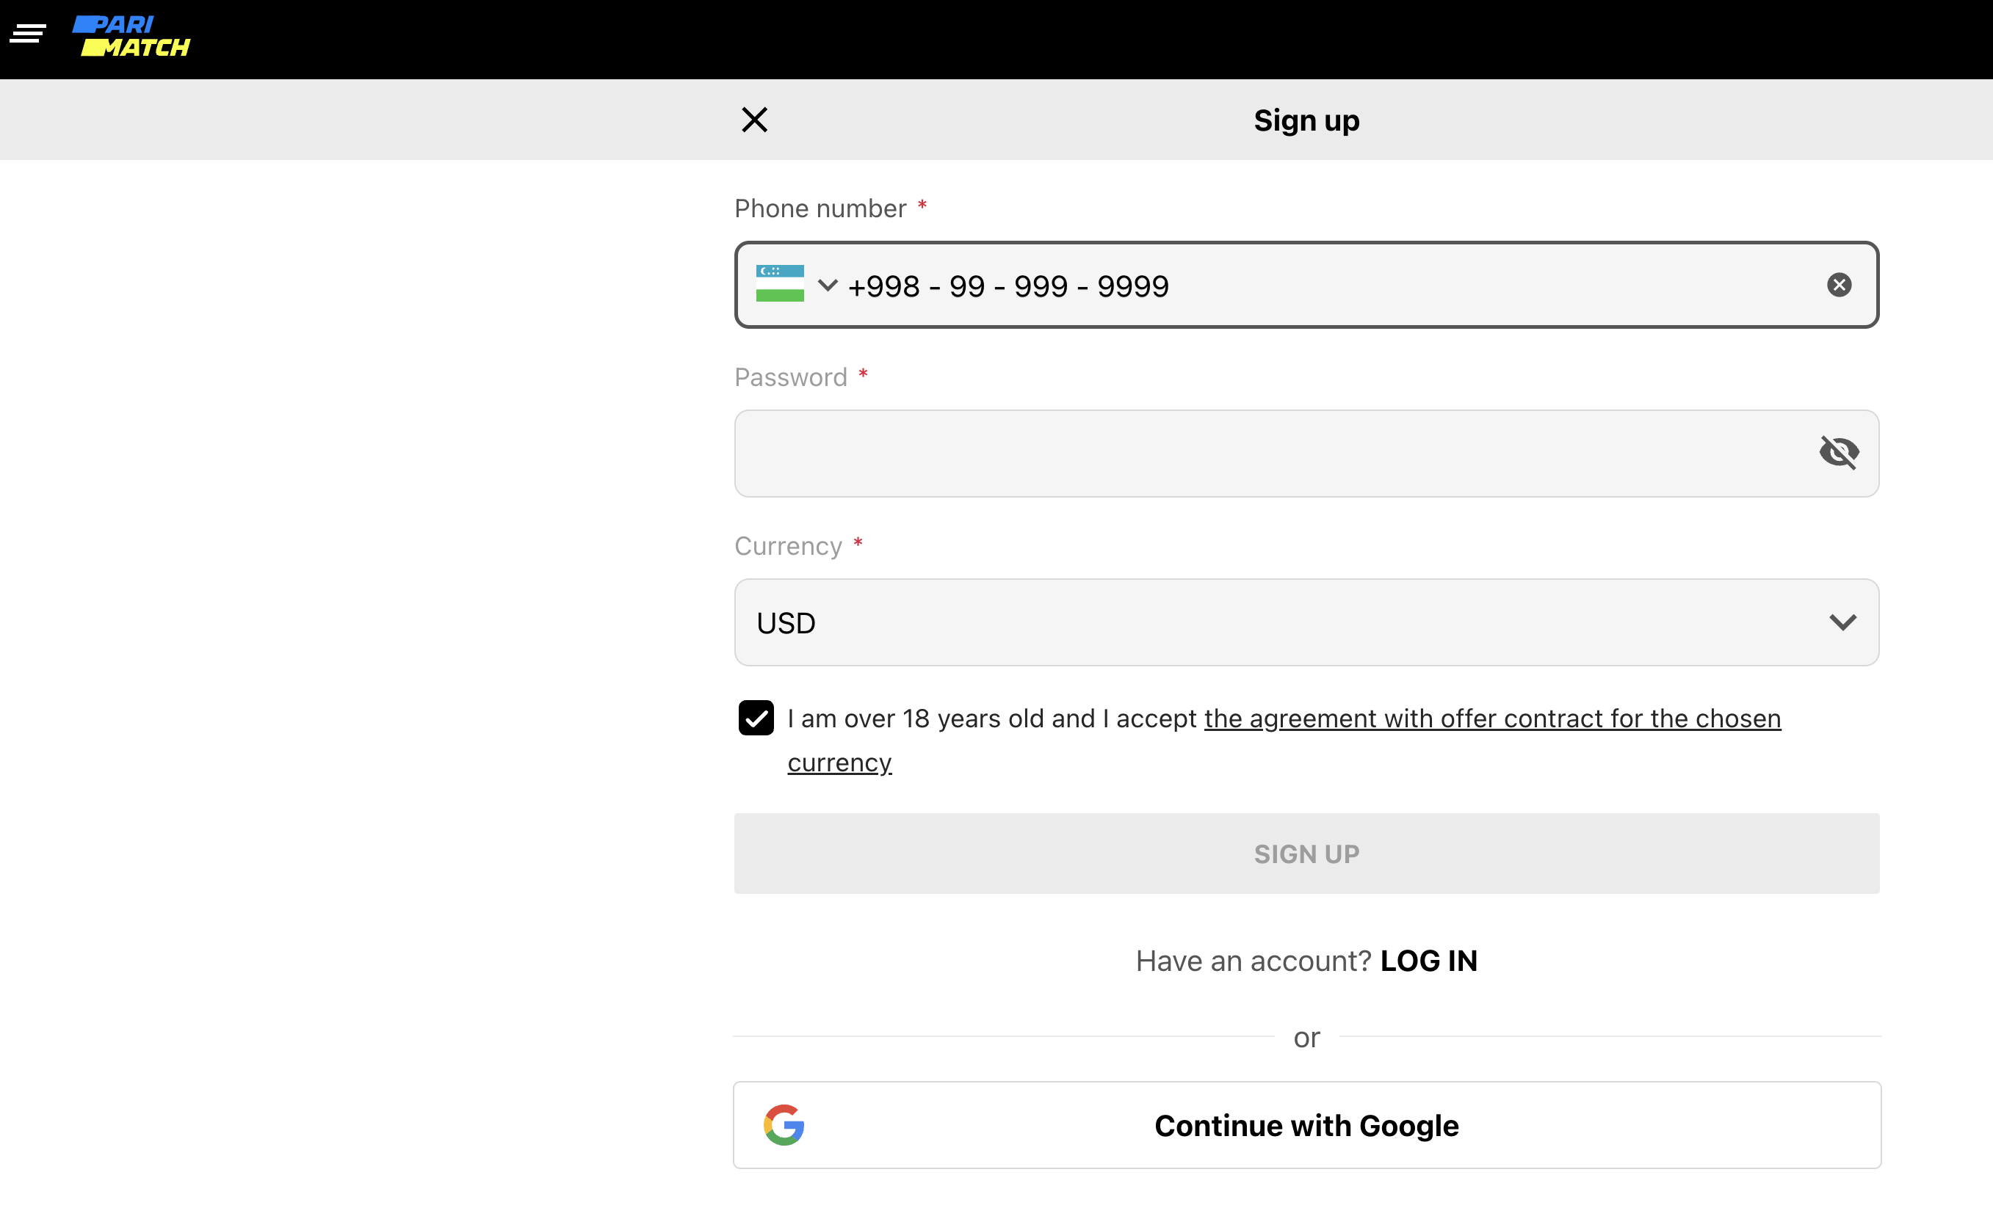
Task: Click the Uzbekistan flag icon
Action: (779, 284)
